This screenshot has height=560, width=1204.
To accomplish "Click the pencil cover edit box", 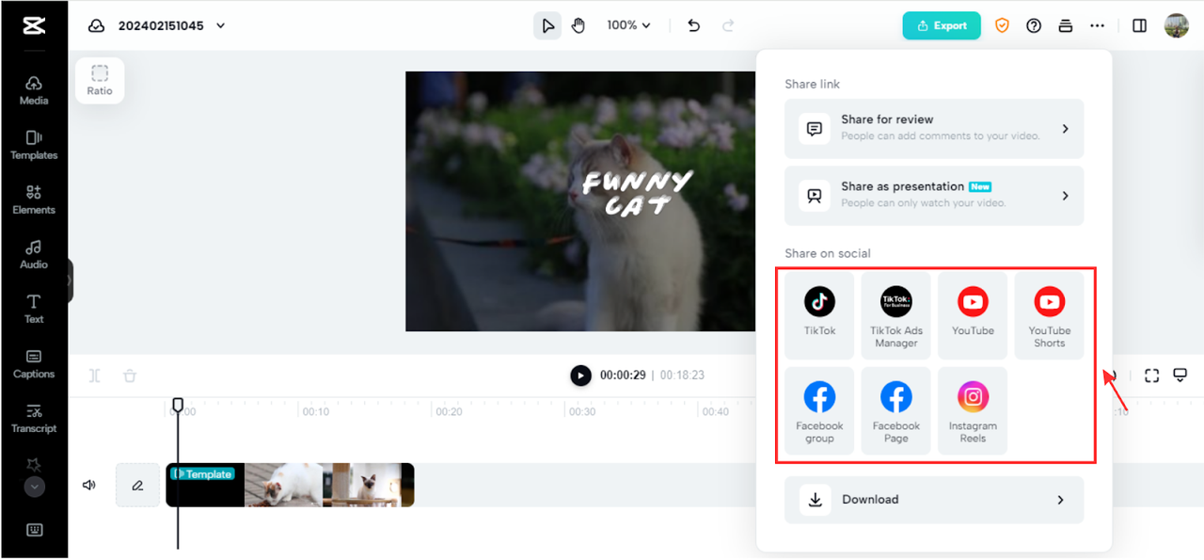I will coord(137,486).
